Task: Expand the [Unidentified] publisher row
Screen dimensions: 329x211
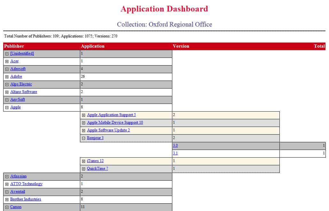Action: click(x=7, y=54)
